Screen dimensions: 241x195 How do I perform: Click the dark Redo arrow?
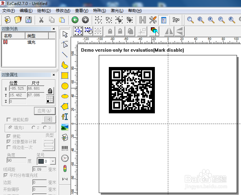tap(85, 20)
